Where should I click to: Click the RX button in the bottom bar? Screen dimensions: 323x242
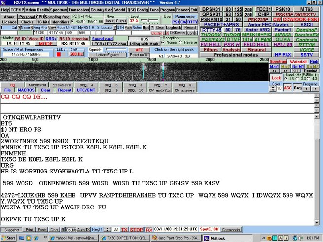tap(149, 230)
